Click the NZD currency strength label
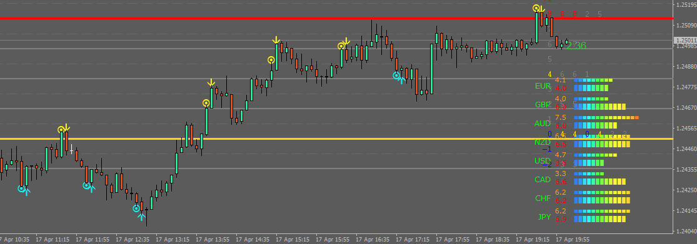Viewport: 697px width, 244px height. pos(543,142)
